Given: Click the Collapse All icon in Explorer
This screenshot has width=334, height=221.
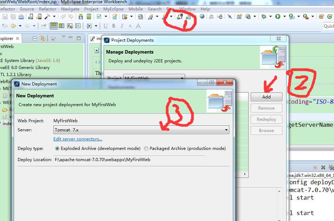Looking at the screenshot, I should click(x=35, y=39).
